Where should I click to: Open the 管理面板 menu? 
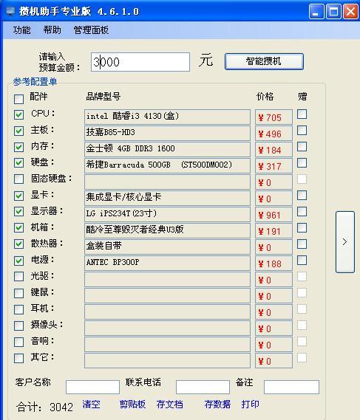(91, 30)
